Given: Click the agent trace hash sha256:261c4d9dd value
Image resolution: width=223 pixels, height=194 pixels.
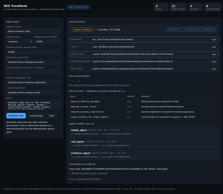Looking at the screenshot, I should point(133,62).
